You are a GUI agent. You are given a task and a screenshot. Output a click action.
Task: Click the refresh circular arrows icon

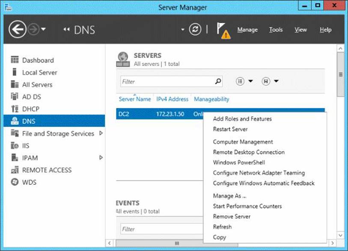195,30
